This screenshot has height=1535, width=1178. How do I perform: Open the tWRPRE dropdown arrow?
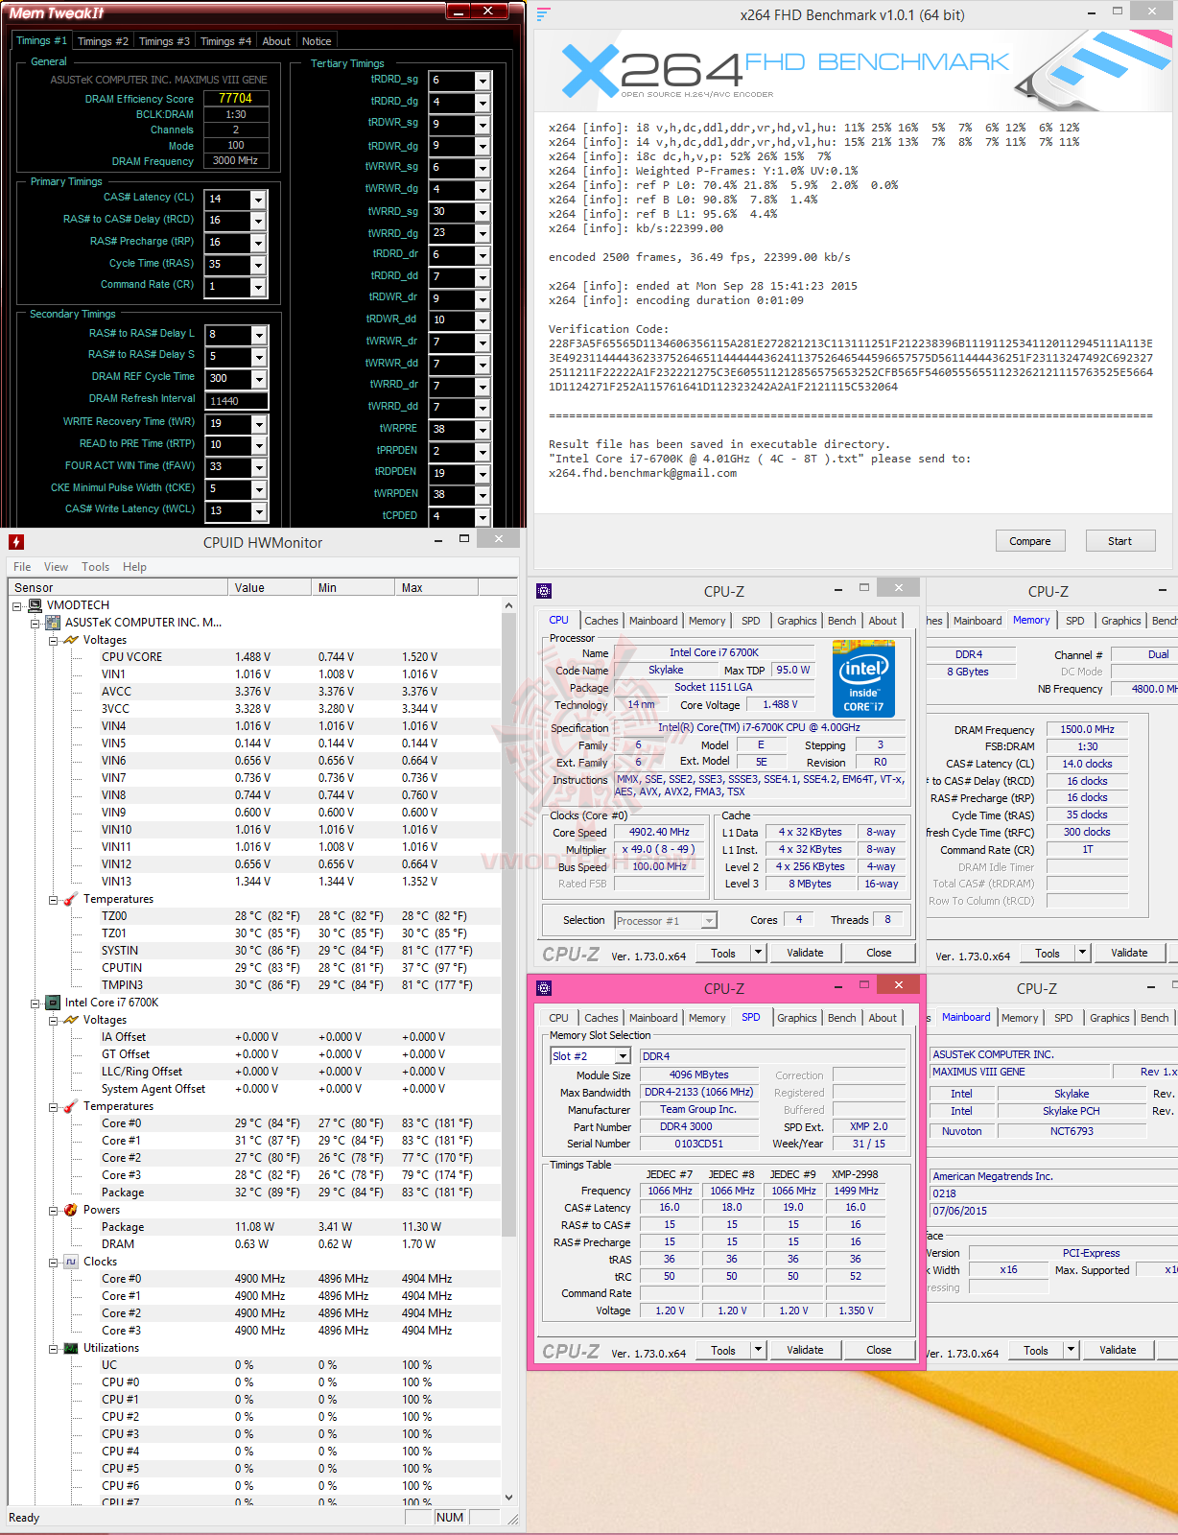pyautogui.click(x=483, y=431)
